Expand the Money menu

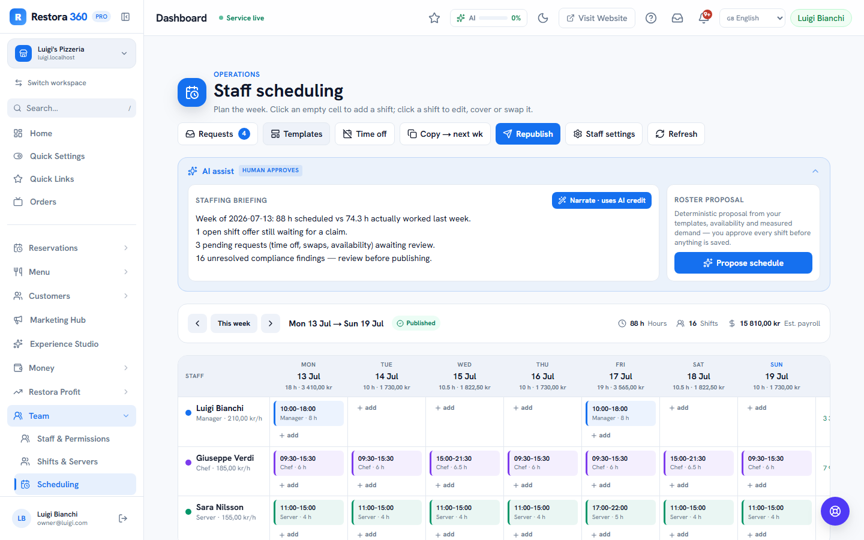71,368
